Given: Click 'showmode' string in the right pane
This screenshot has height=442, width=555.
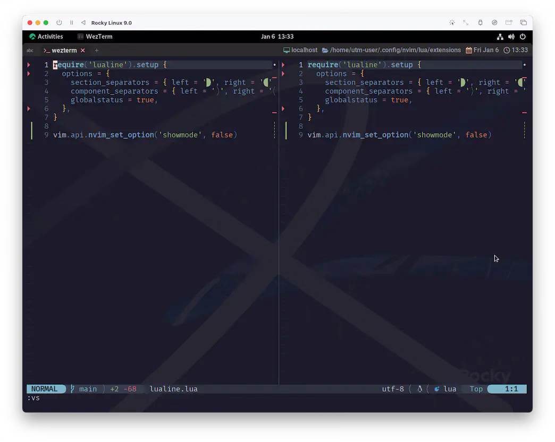Looking at the screenshot, I should pos(435,135).
